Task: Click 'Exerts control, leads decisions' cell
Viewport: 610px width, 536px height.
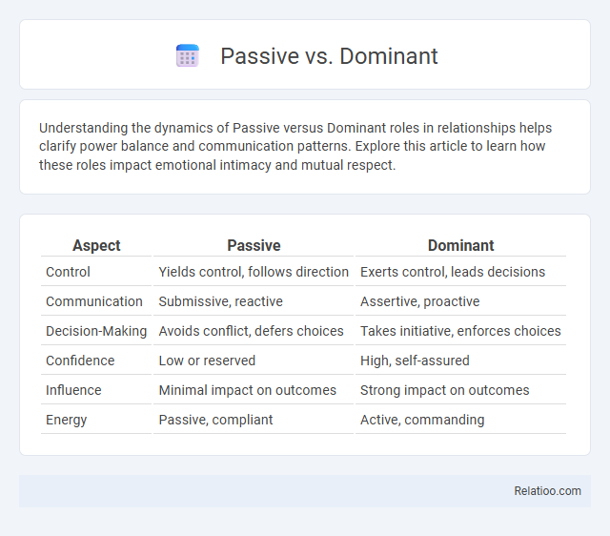Action: [x=453, y=272]
